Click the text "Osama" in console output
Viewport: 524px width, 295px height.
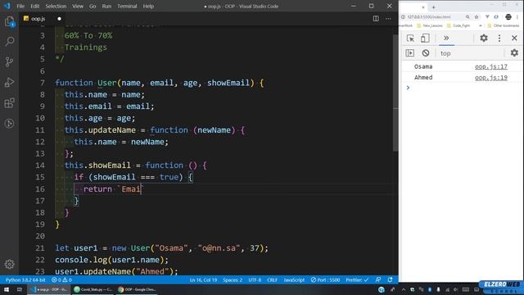click(x=423, y=66)
